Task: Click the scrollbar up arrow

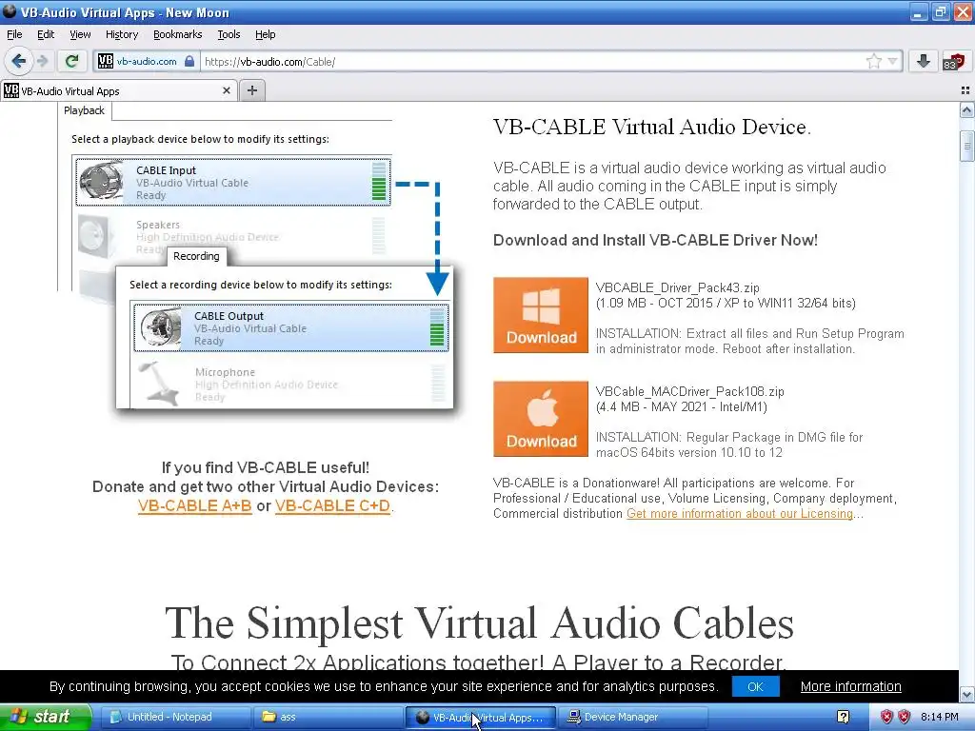Action: [967, 110]
